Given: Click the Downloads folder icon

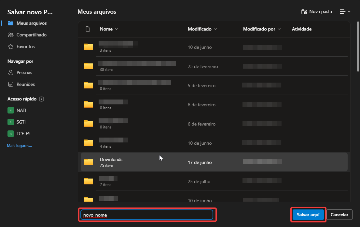Looking at the screenshot, I should (x=89, y=162).
